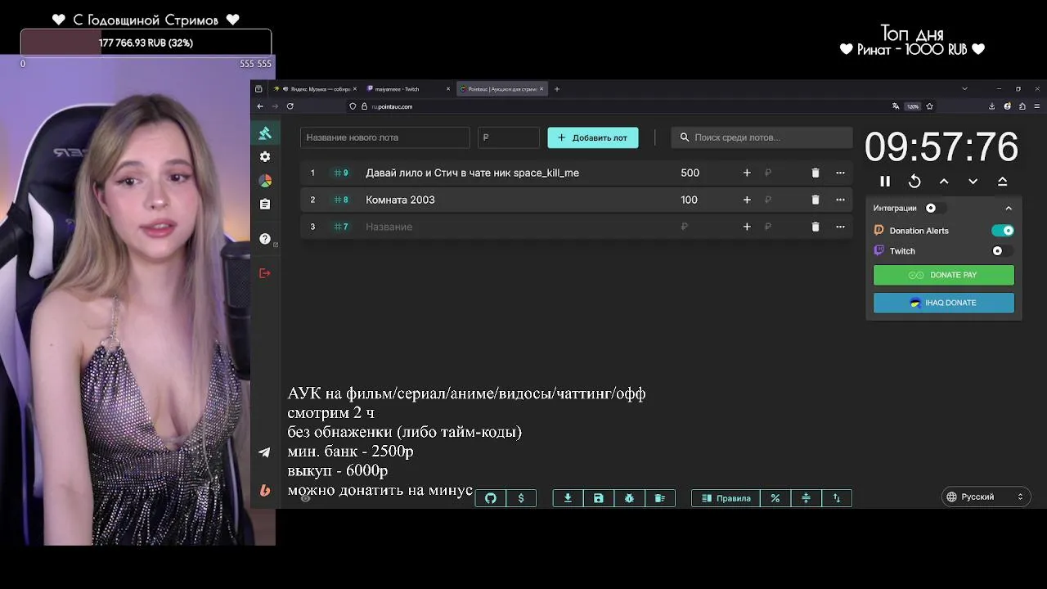Open the wheel chart icon in sidebar
The width and height of the screenshot is (1047, 589).
point(265,181)
